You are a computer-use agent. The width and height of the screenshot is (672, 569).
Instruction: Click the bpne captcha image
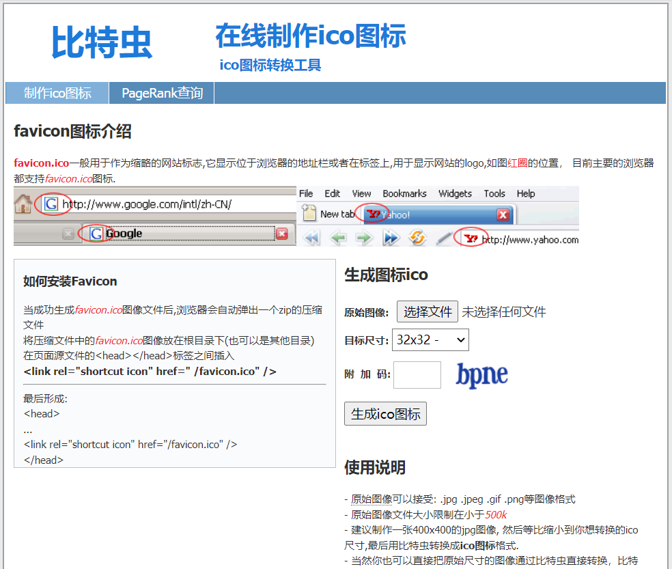click(481, 375)
